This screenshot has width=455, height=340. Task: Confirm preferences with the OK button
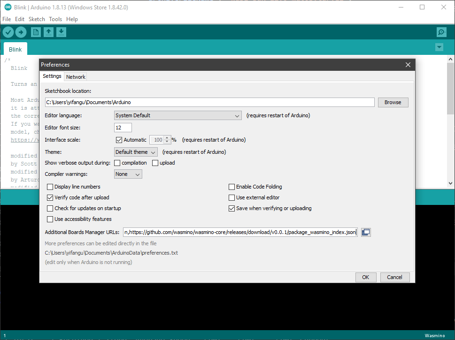366,277
